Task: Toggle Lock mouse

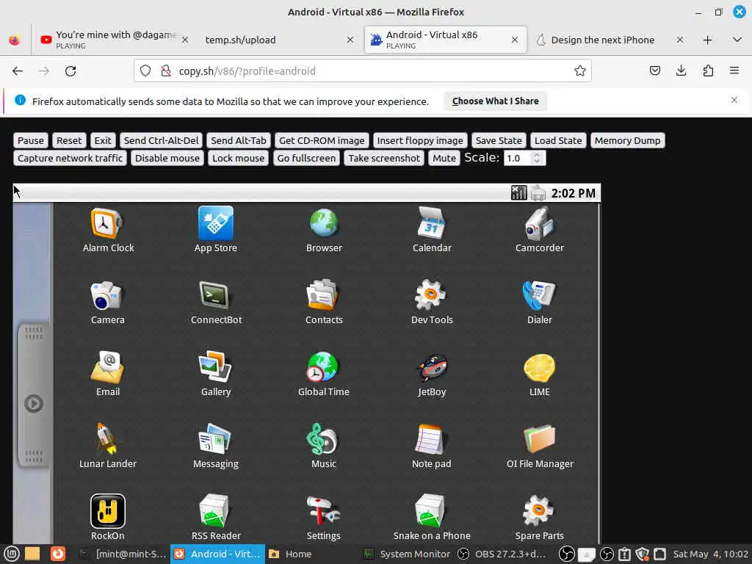Action: (239, 159)
